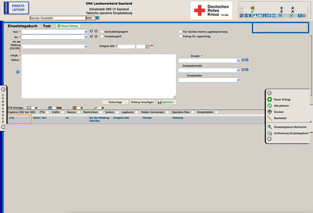Open the blue help question mark icon
313x213 pixels.
(x=299, y=16)
